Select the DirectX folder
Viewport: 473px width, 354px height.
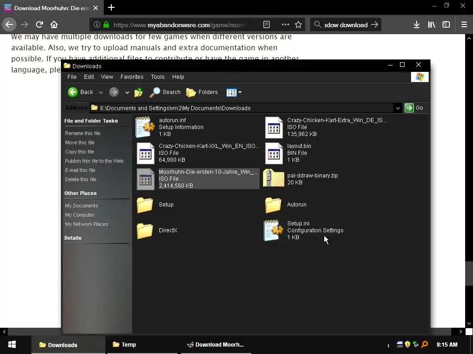coord(157,230)
